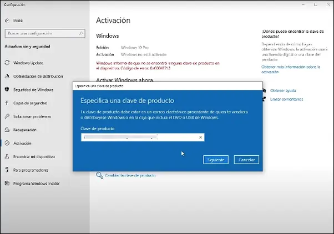The height and width of the screenshot is (234, 334).
Task: Click the Seguridad de Windows shield icon
Action: [x=7, y=89]
